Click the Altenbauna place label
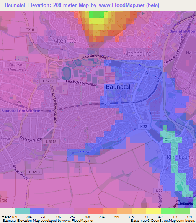196x223 pixels. coord(137,54)
